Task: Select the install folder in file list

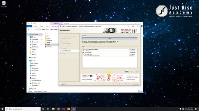Action: tap(49, 38)
